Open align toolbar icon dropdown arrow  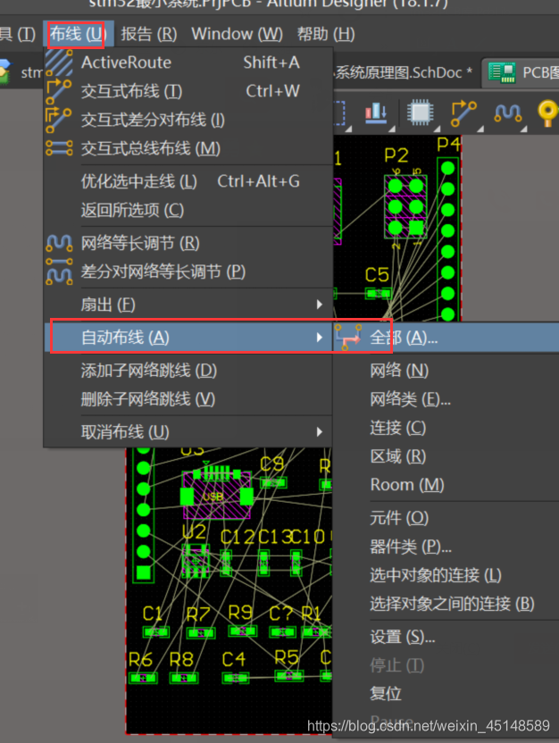tap(392, 129)
